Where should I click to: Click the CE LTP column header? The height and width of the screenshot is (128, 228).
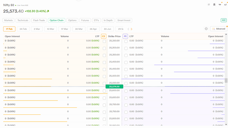[97, 36]
